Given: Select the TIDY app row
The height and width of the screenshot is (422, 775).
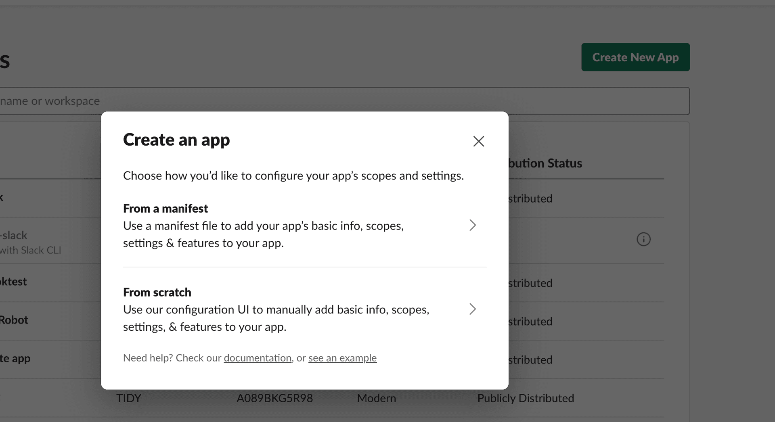Looking at the screenshot, I should coord(128,398).
